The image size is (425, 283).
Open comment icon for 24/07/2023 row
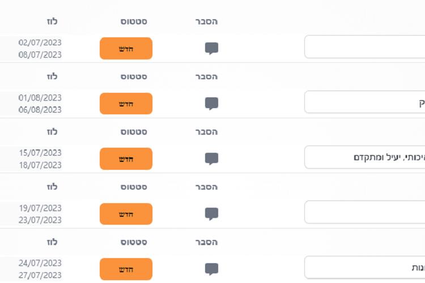click(x=212, y=269)
